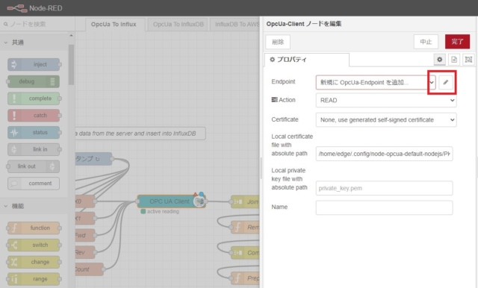Click the Endpoint label
The width and height of the screenshot is (478, 288).
click(x=283, y=81)
